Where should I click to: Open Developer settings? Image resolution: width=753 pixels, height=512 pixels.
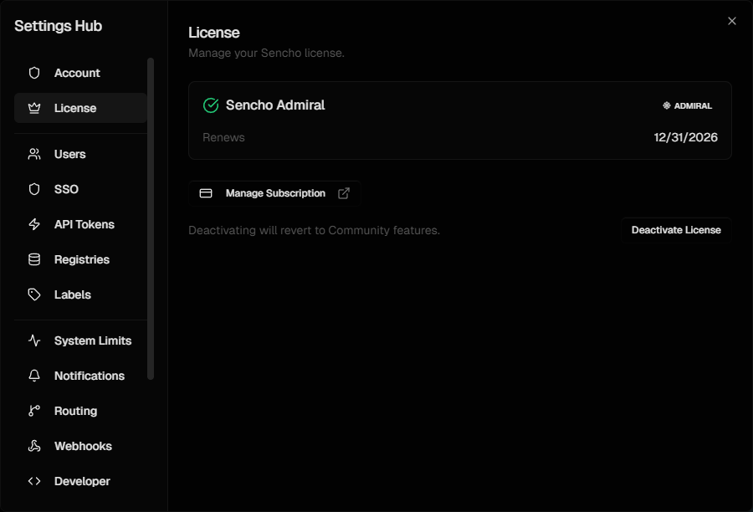[80, 481]
